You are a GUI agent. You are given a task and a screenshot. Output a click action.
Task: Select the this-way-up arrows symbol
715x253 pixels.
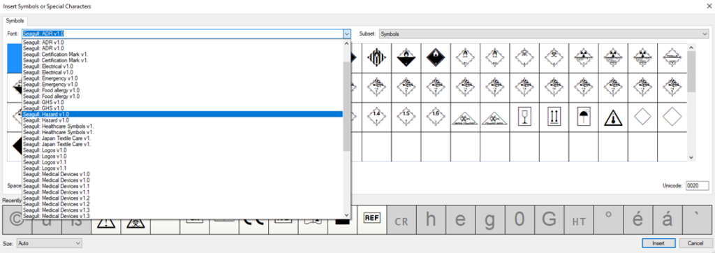(x=554, y=117)
